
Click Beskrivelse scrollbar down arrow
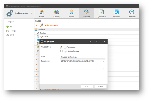(x=103, y=68)
